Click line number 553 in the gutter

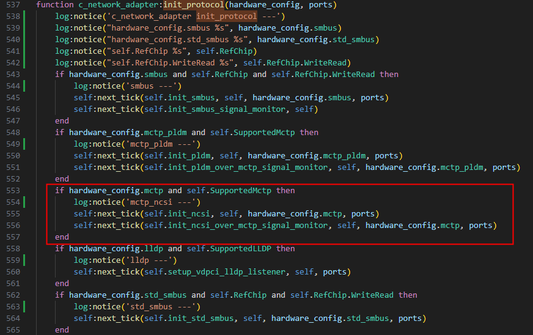coord(12,191)
